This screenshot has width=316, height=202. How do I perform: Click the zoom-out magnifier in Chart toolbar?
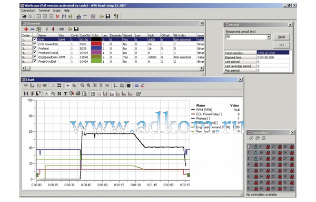click(88, 85)
